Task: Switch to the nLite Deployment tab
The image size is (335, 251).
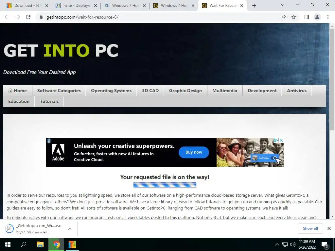Action: pos(77,6)
